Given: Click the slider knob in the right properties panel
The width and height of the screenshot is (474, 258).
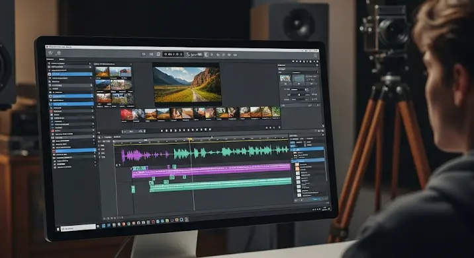Looking at the screenshot, I should tap(299, 94).
